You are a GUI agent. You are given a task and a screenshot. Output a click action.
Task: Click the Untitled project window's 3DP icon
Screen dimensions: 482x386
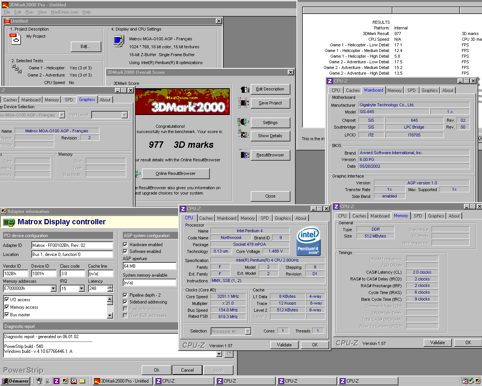(7, 21)
